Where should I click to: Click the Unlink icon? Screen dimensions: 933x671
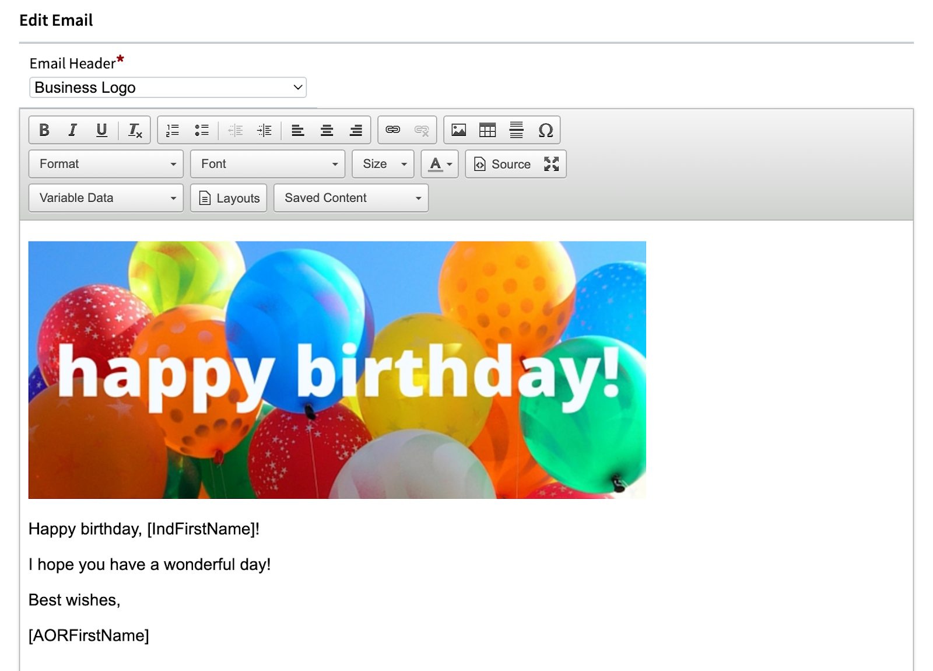422,130
